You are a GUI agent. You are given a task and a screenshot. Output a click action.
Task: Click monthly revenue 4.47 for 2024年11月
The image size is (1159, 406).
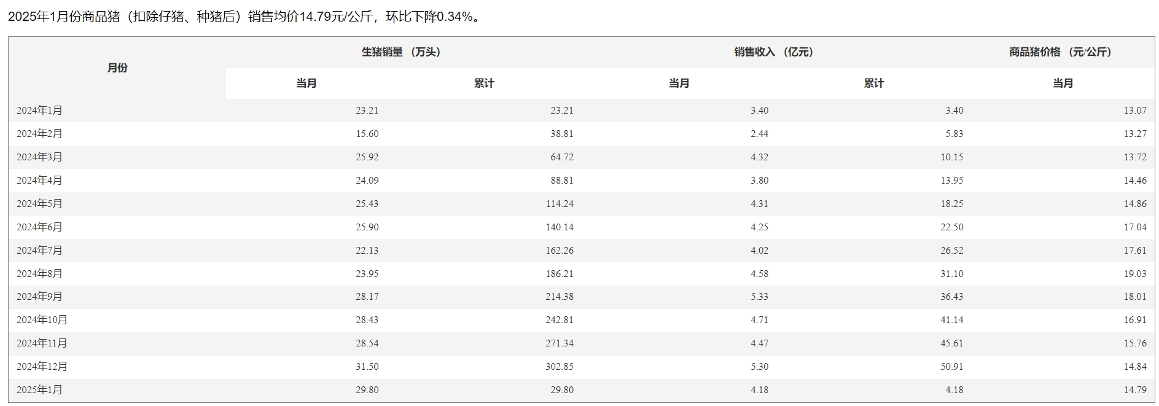tap(759, 343)
